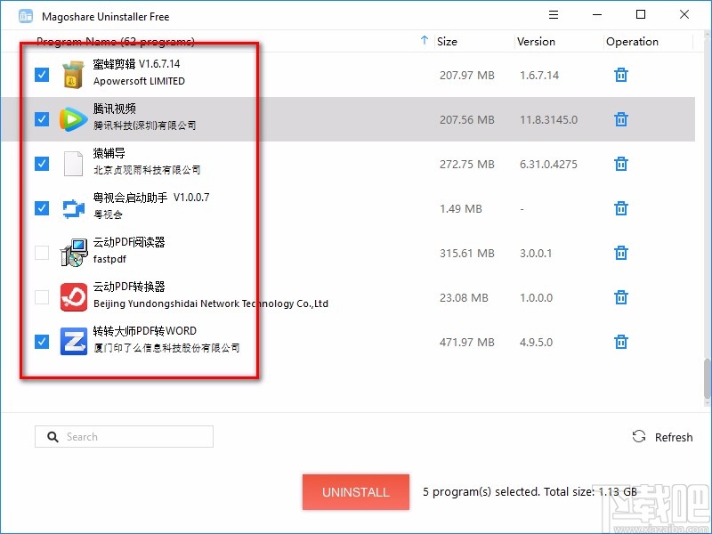
Task: Click the vertical scrollbar thumb
Action: pyautogui.click(x=707, y=379)
